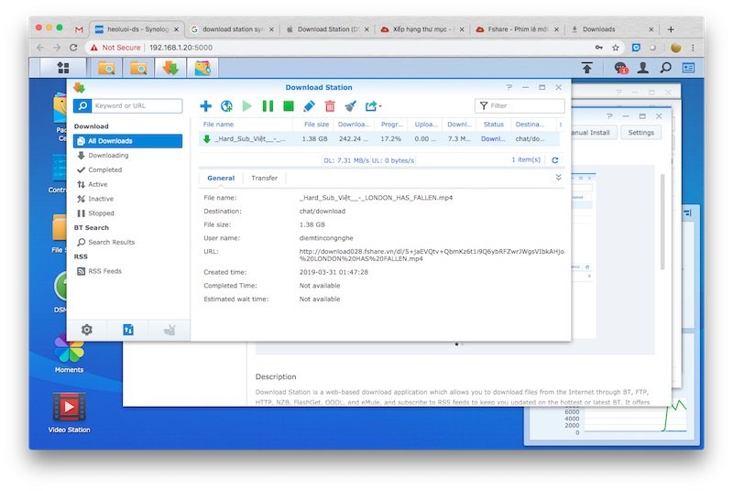Screen dimensions: 733x491
Task: Switch to the Fshare browser tab
Action: point(518,29)
